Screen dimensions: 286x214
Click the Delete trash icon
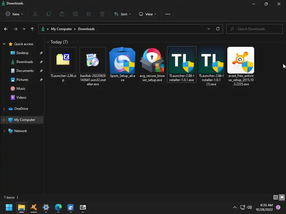point(102,14)
